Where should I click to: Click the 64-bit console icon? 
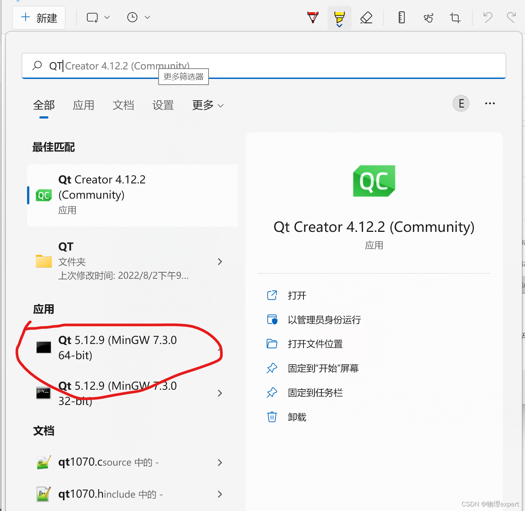43,347
